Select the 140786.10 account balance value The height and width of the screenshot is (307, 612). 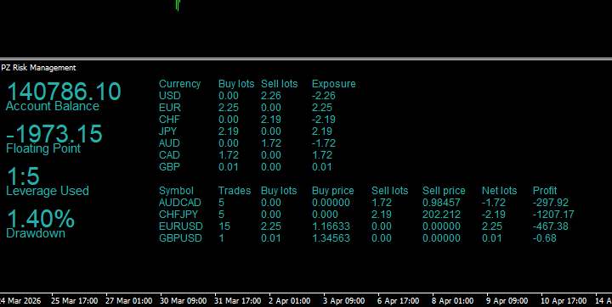click(x=64, y=92)
